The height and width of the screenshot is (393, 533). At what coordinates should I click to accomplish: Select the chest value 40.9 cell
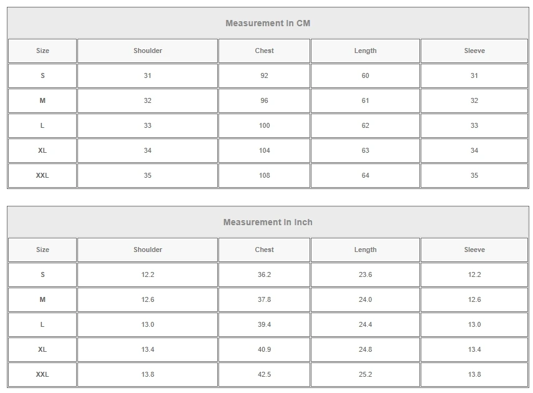pos(264,349)
